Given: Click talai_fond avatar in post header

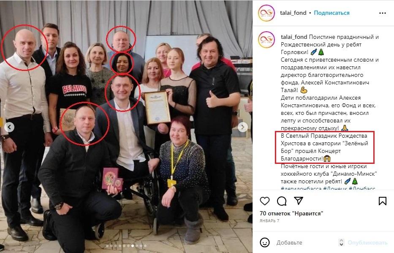Looking at the screenshot, I should point(266,13).
